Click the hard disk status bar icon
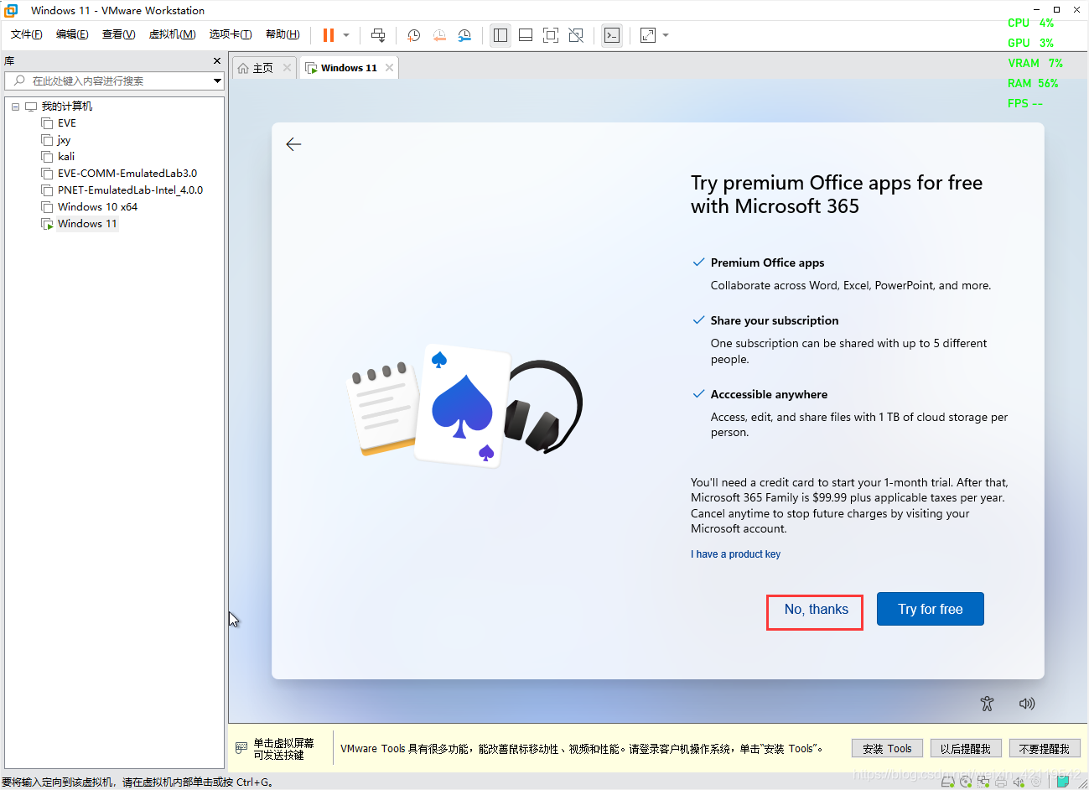 pos(947,782)
